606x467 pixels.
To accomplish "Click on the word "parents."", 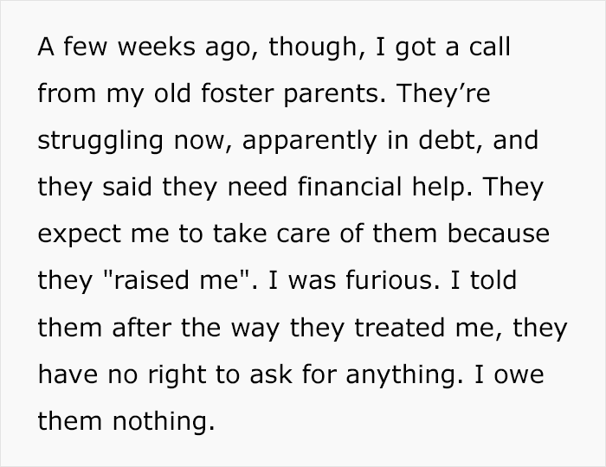I will click(335, 95).
